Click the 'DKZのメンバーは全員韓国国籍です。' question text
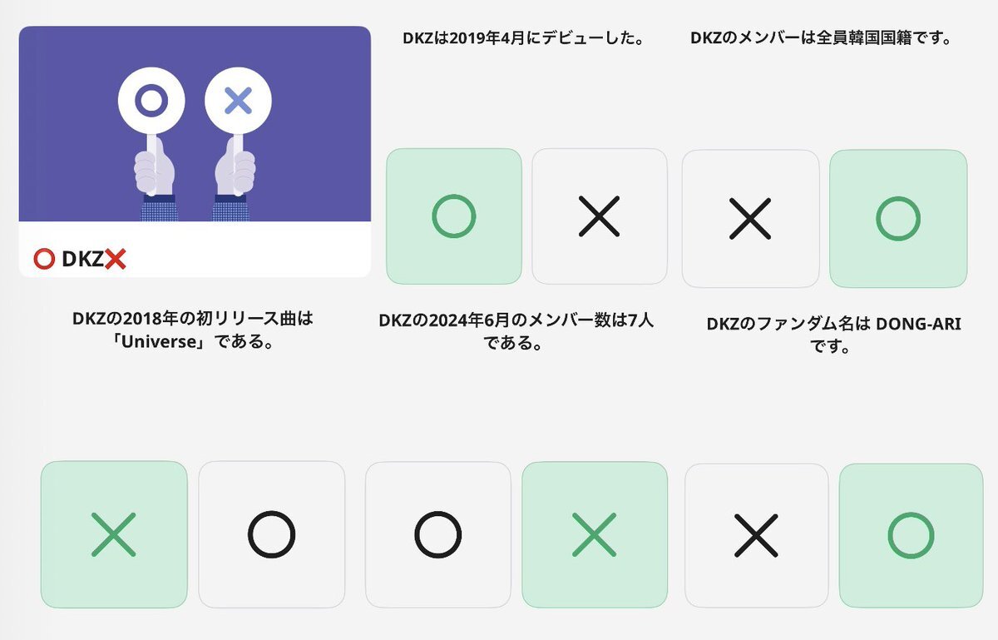 pyautogui.click(x=821, y=38)
